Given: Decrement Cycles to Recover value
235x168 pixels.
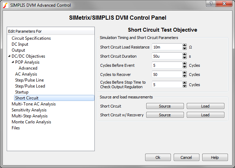Looking at the screenshot, I should 185,76.
